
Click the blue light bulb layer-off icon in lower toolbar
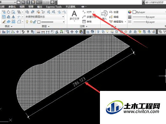point(98,32)
